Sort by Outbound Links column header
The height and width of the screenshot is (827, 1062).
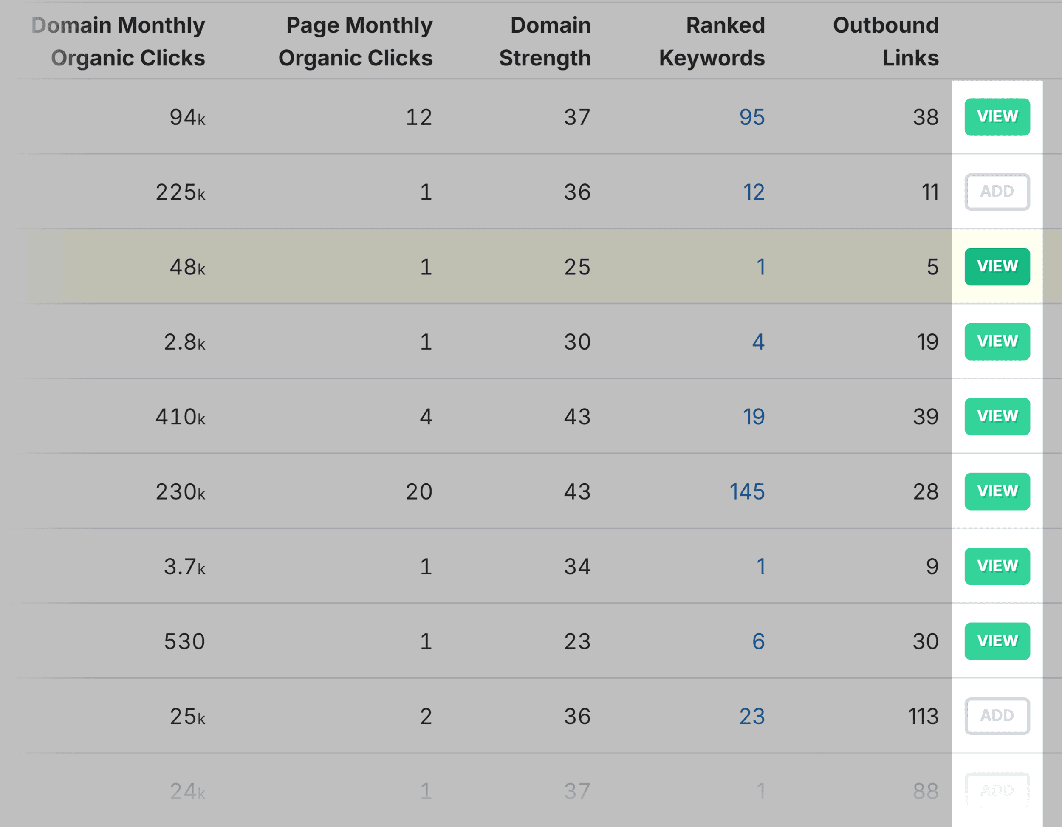(x=886, y=41)
